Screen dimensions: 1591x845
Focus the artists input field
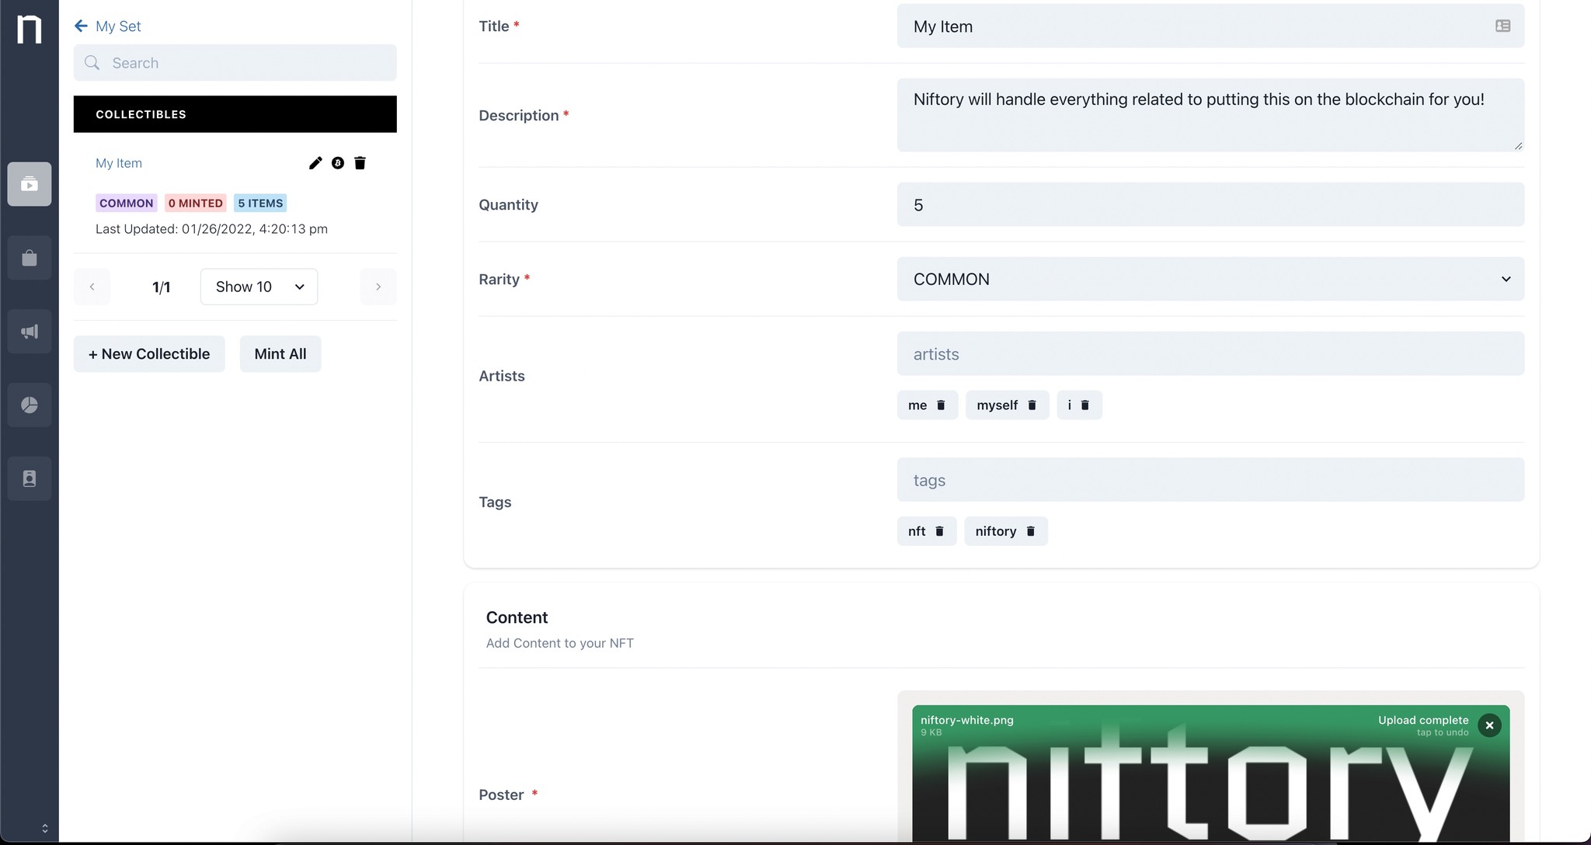point(1210,354)
